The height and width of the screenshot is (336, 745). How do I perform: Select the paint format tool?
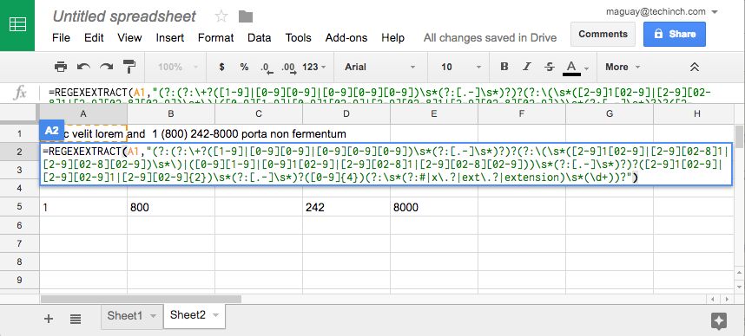click(129, 67)
